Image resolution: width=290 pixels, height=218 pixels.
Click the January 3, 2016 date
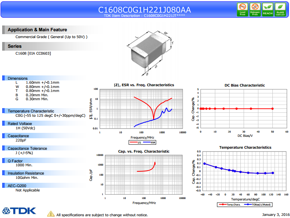pos(276,215)
